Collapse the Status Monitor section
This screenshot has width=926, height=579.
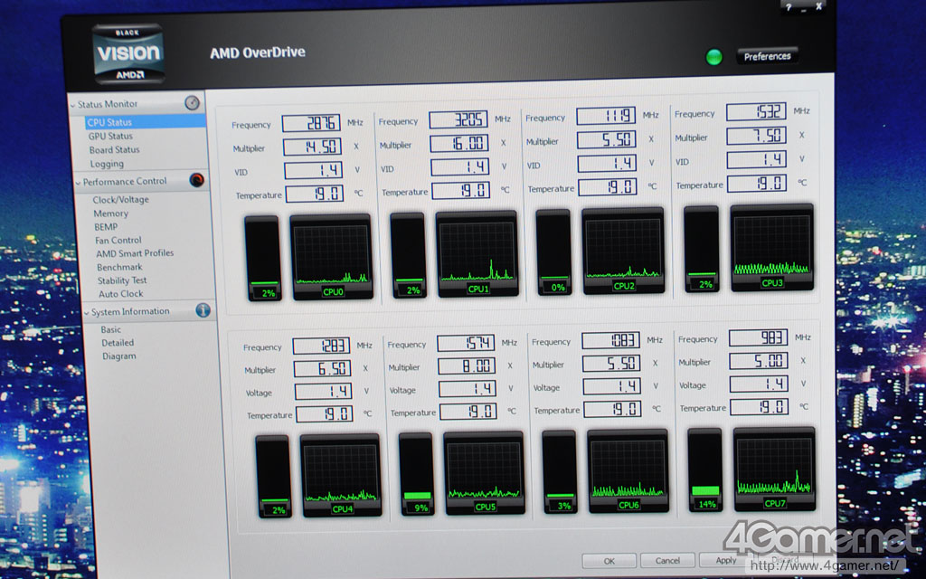(73, 105)
